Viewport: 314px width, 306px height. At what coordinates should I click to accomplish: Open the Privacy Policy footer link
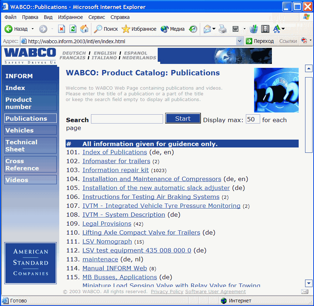[167, 292]
